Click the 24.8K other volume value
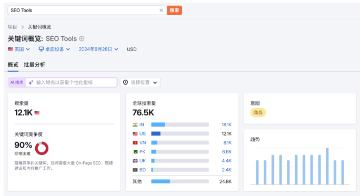This screenshot has width=361, height=196. tap(225, 181)
